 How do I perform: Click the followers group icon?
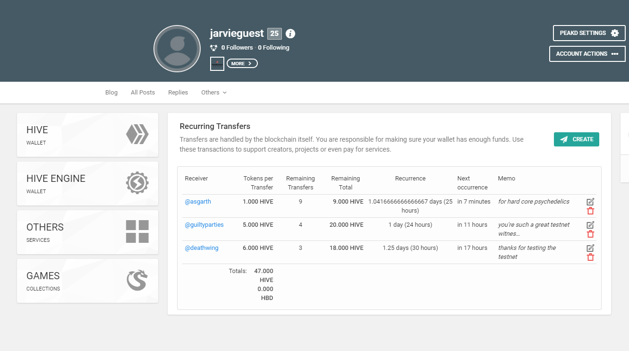[x=214, y=48]
